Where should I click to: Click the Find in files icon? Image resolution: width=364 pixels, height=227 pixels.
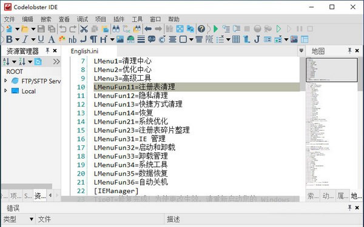137,28
